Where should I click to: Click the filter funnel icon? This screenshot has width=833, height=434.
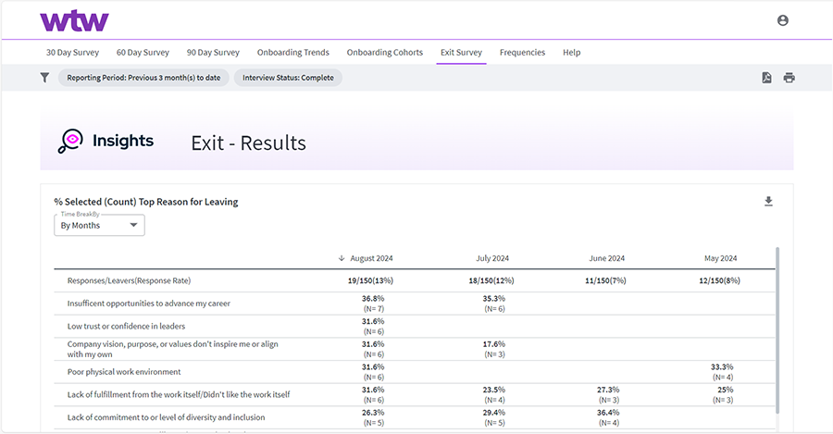click(44, 78)
